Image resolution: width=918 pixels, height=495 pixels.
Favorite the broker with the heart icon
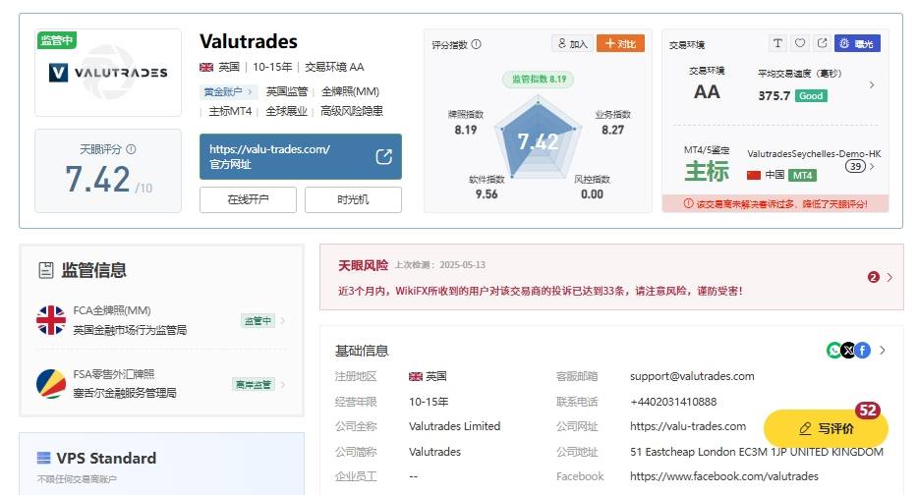(800, 43)
